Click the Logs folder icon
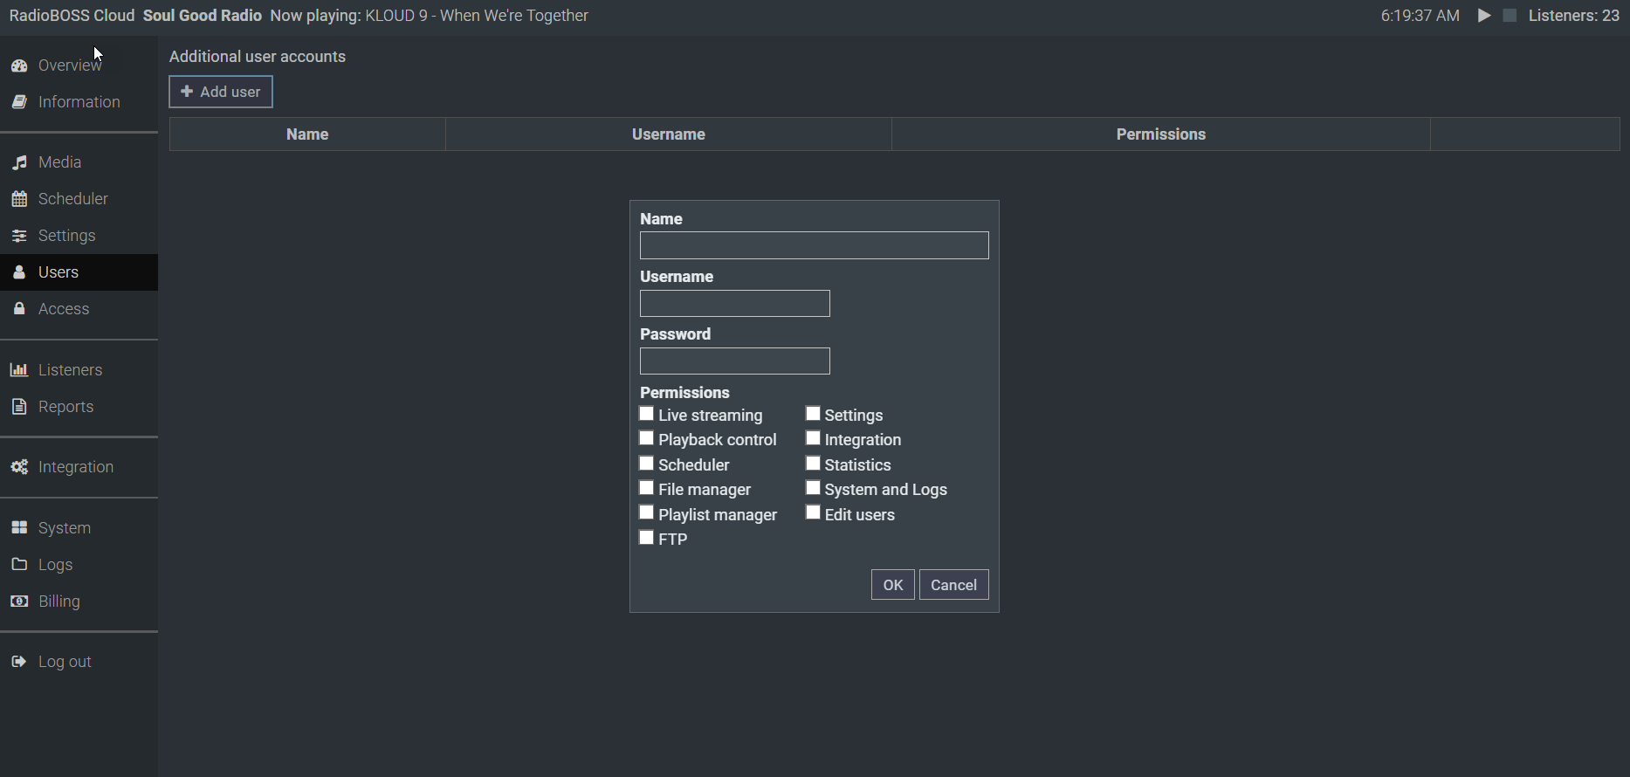Image resolution: width=1630 pixels, height=777 pixels. click(x=19, y=565)
